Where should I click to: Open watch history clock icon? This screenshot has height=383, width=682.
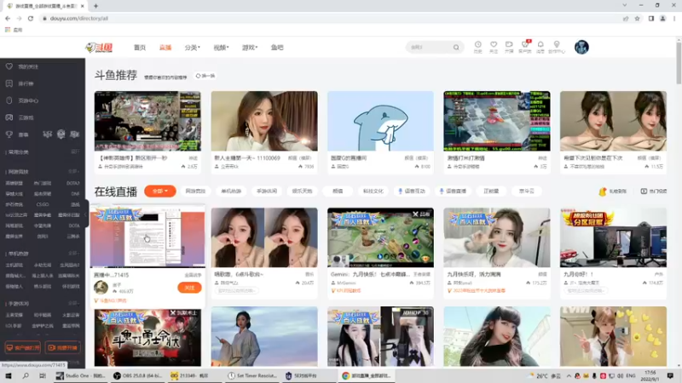[477, 47]
